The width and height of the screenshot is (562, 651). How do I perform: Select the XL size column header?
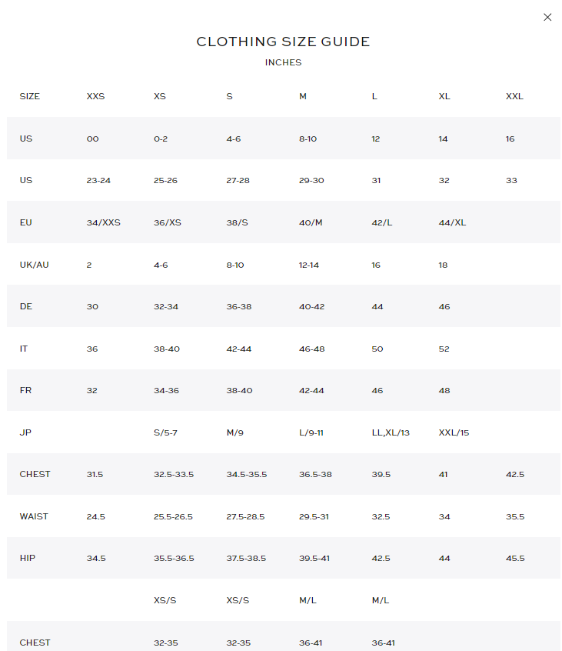(444, 97)
